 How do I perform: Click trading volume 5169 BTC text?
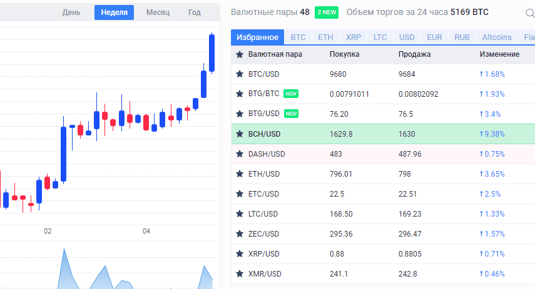point(469,12)
